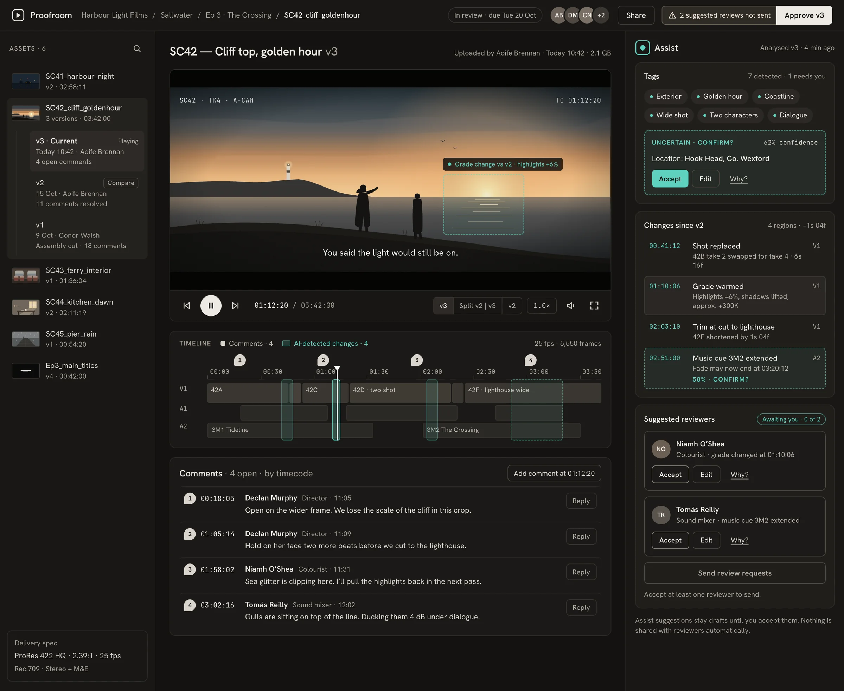Image resolution: width=844 pixels, height=691 pixels.
Task: Open the Saltwater breadcrumb
Action: (x=177, y=15)
